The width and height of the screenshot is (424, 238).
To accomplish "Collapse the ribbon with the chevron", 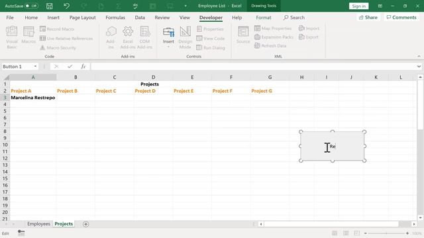I will 419,56.
